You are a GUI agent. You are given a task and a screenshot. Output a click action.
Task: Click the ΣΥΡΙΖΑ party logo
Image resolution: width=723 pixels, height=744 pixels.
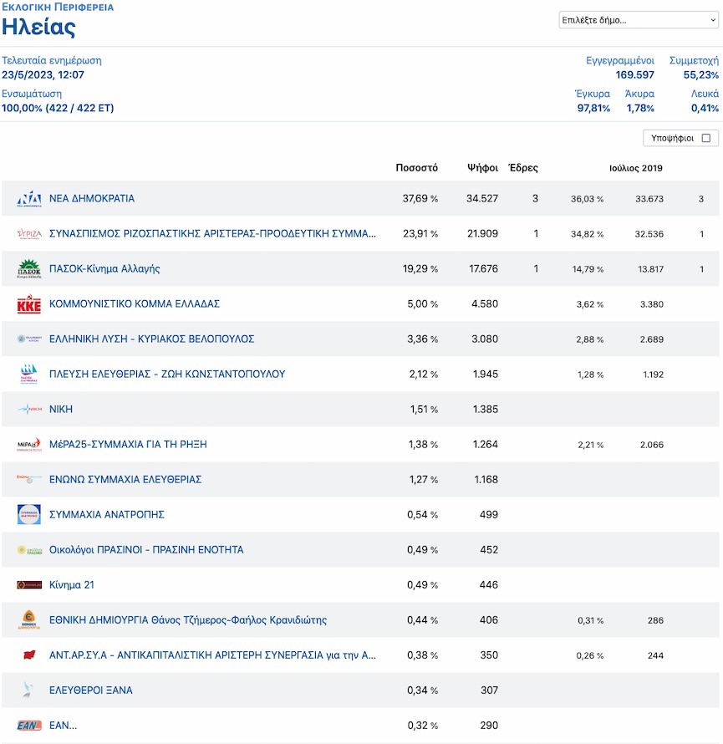(29, 234)
